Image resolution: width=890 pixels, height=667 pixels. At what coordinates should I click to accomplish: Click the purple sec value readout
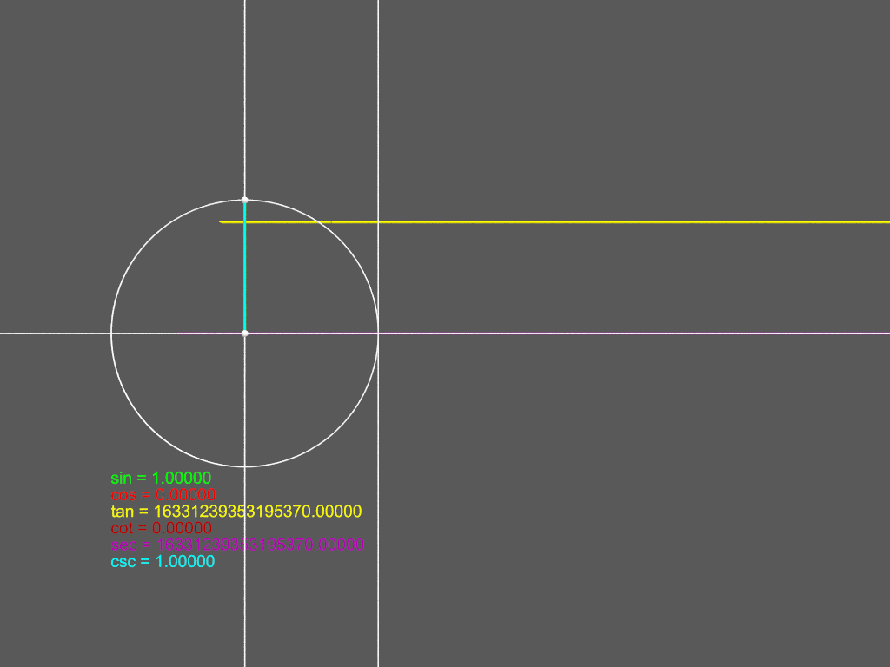pos(236,545)
